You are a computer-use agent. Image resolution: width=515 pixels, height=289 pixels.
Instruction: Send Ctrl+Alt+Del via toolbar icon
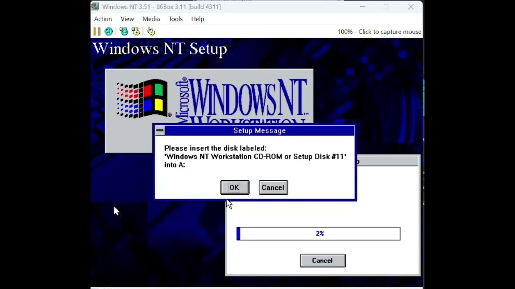124,31
